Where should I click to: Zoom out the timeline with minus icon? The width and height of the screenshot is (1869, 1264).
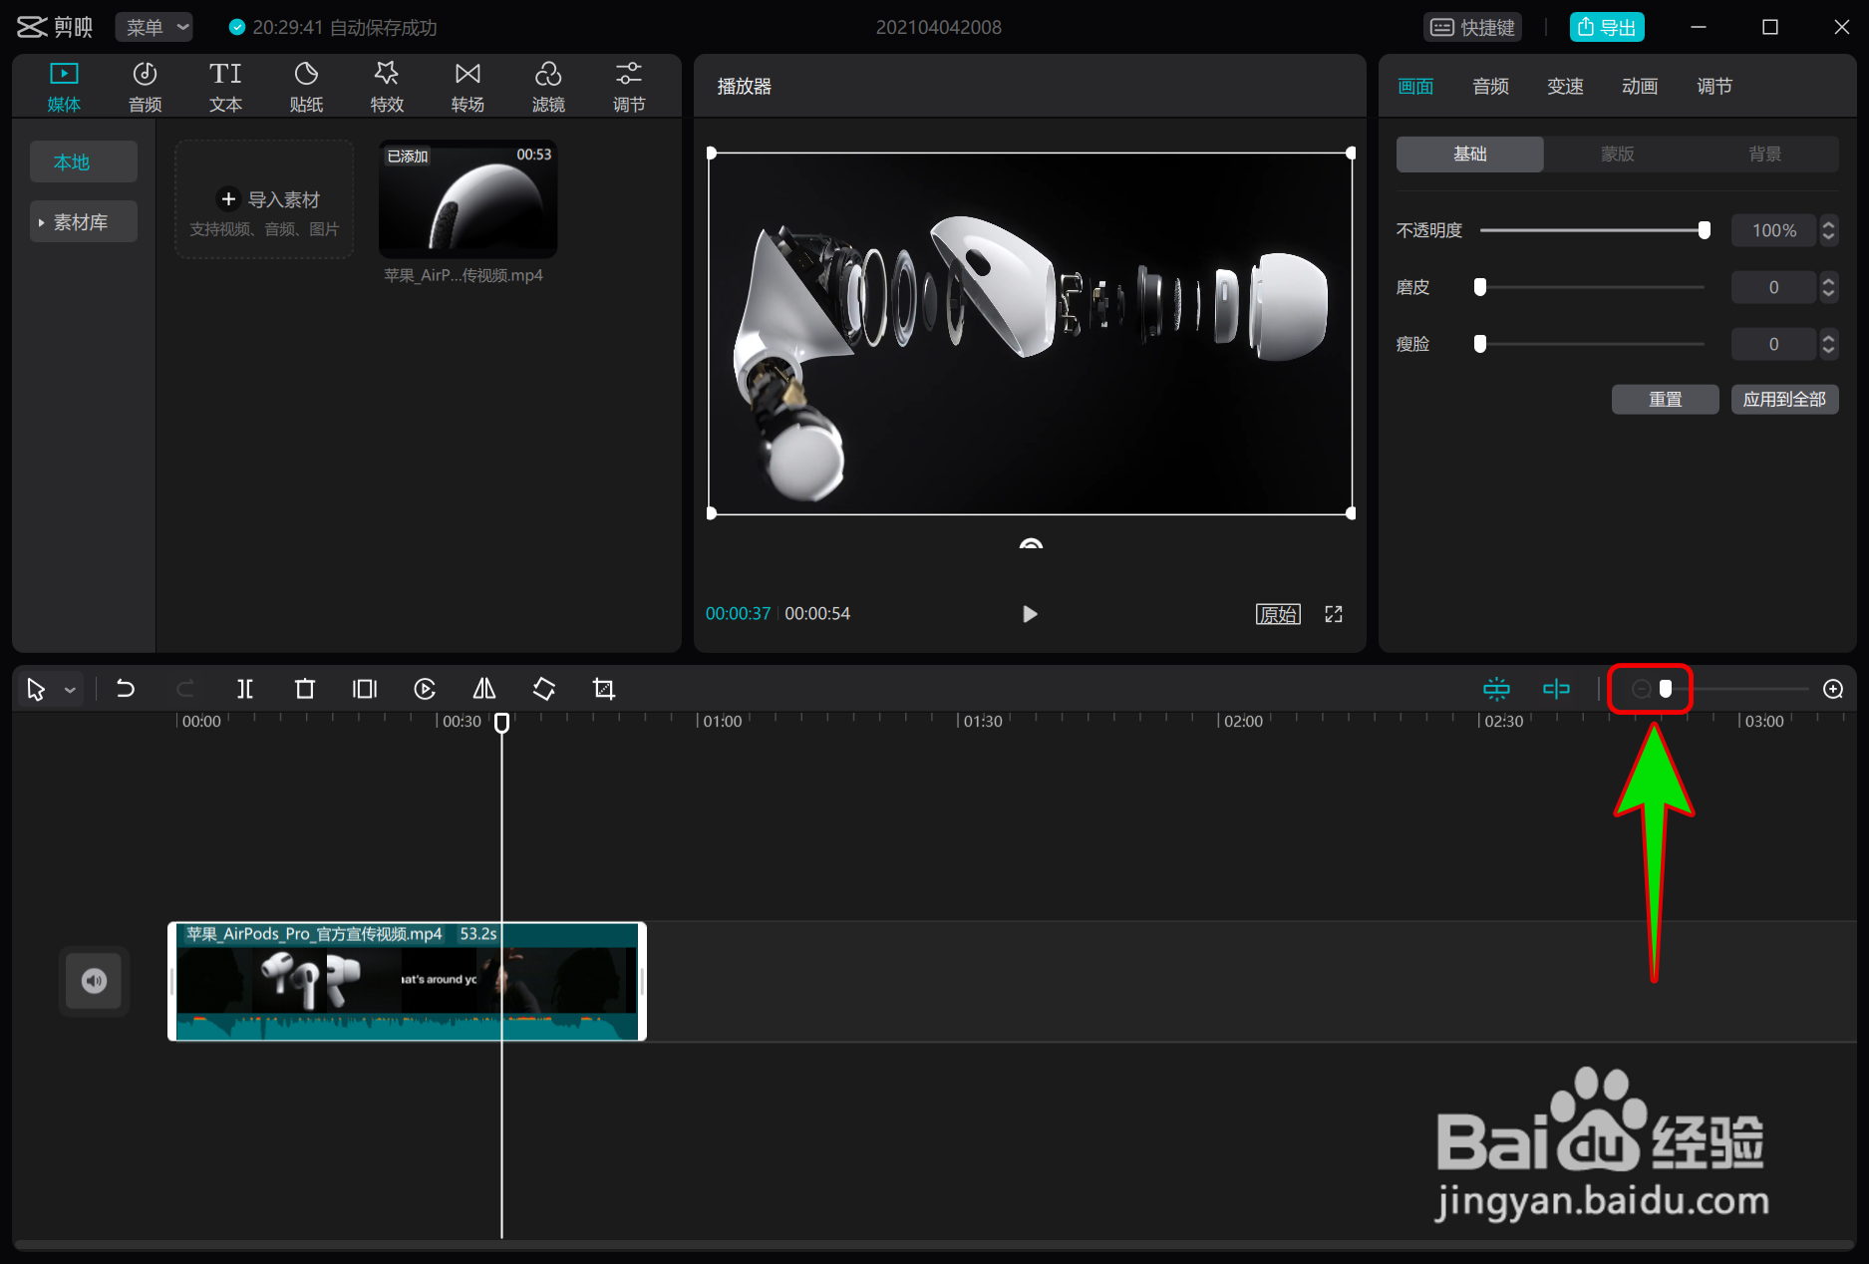(x=1641, y=689)
